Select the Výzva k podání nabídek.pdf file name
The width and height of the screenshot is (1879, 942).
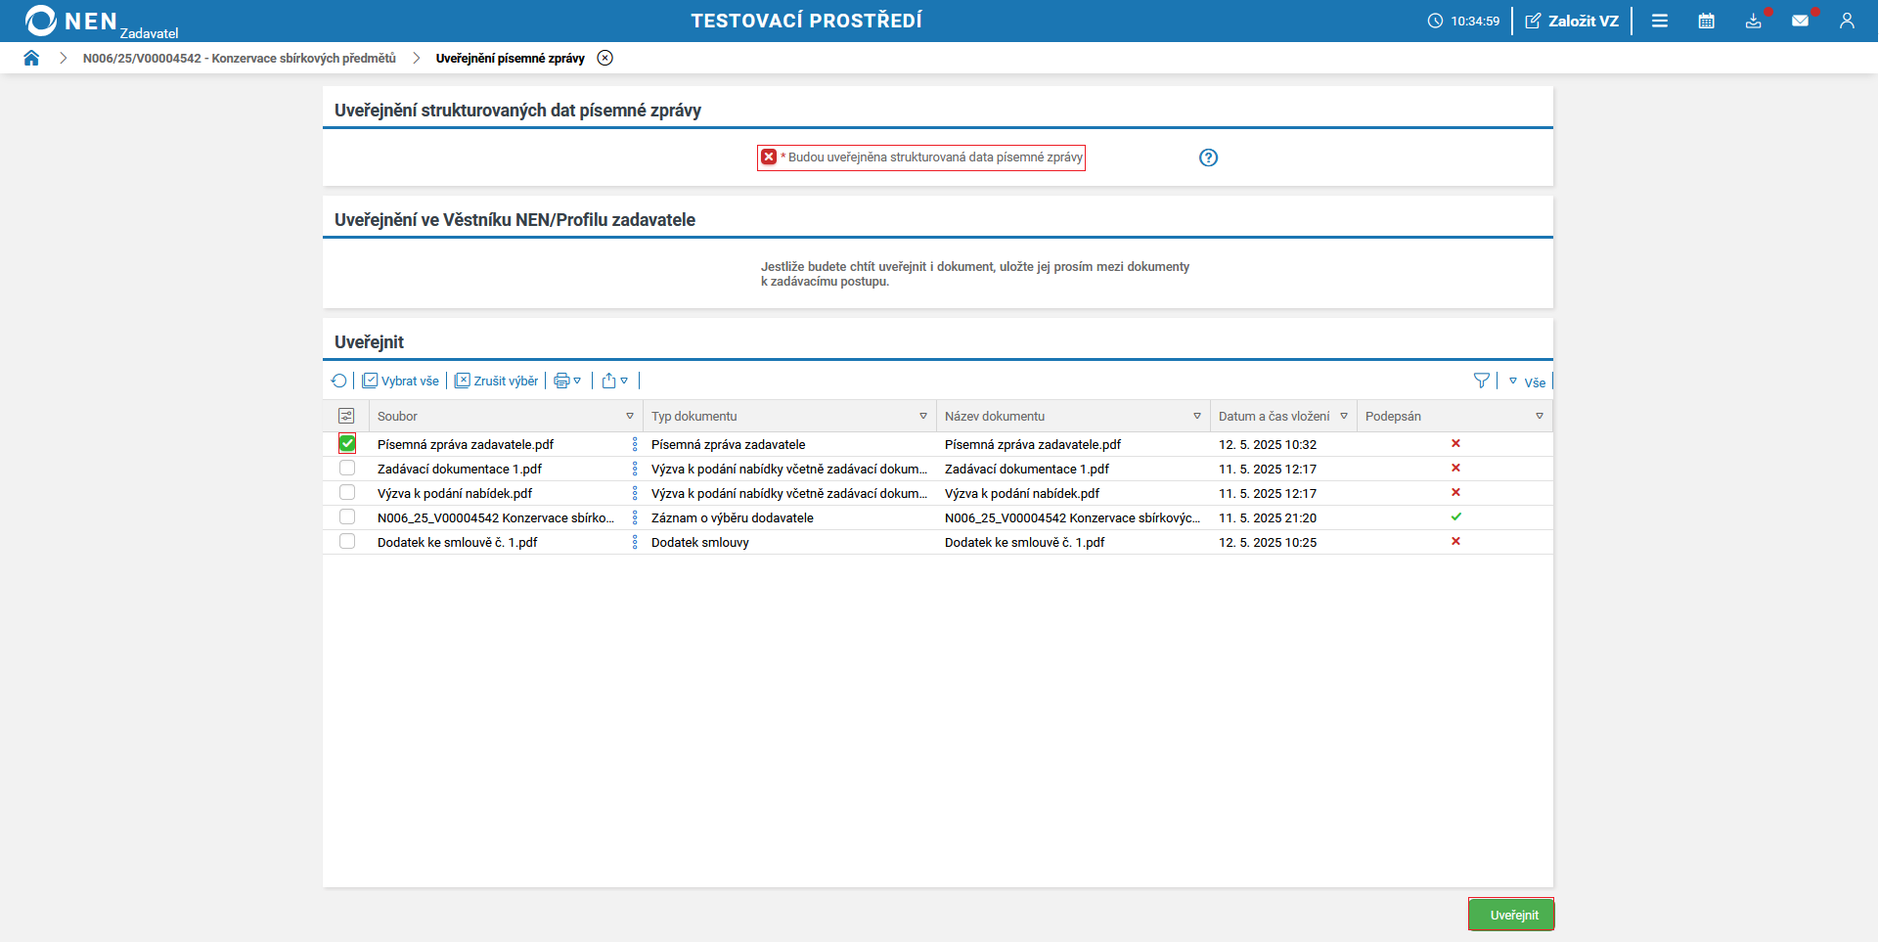coord(455,494)
